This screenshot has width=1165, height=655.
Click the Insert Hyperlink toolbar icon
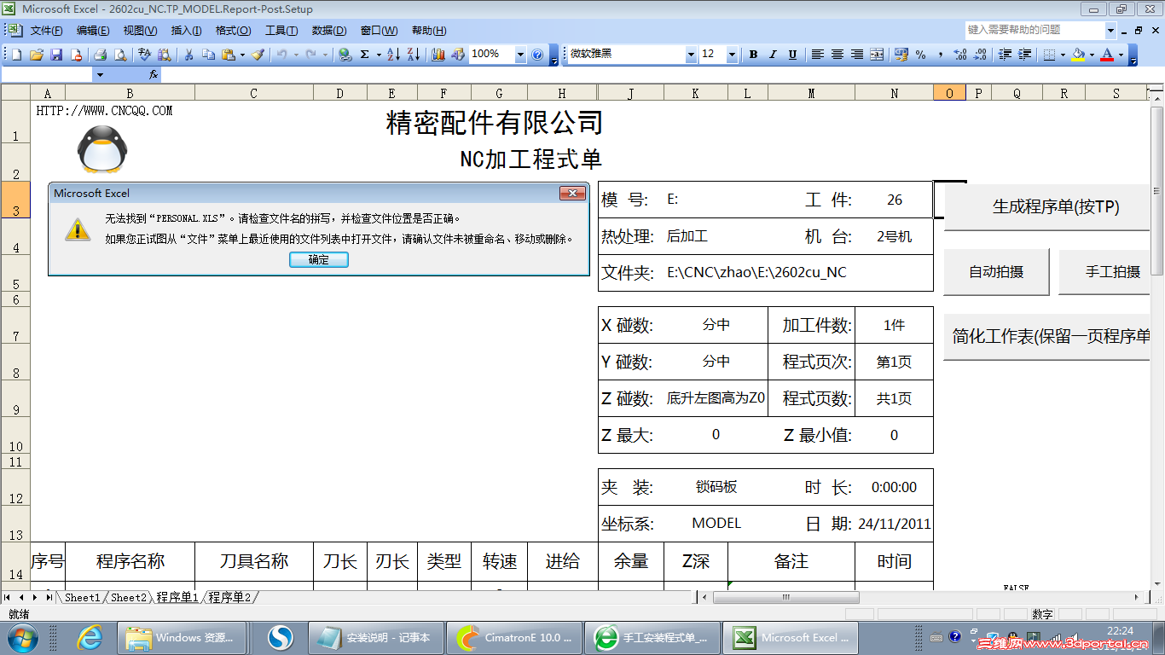click(x=344, y=55)
